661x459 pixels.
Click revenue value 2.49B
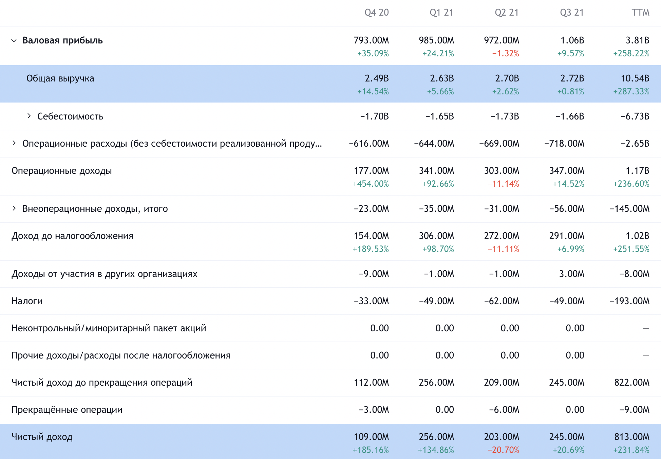coord(377,78)
